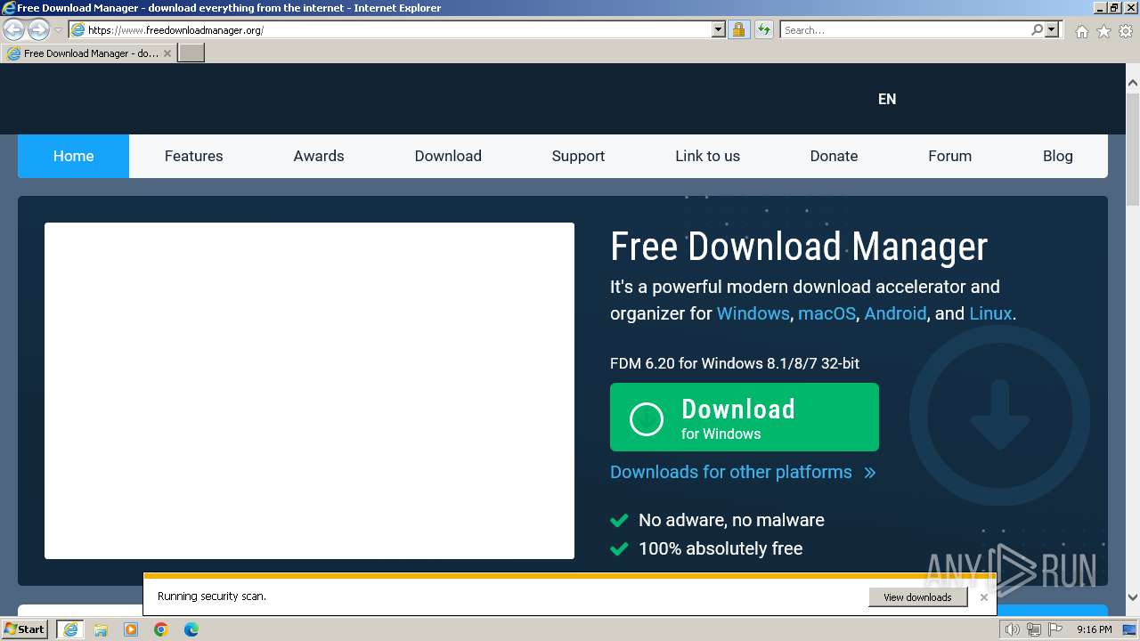1140x641 pixels.
Task: Click the circle icon in Download button
Action: coord(647,418)
